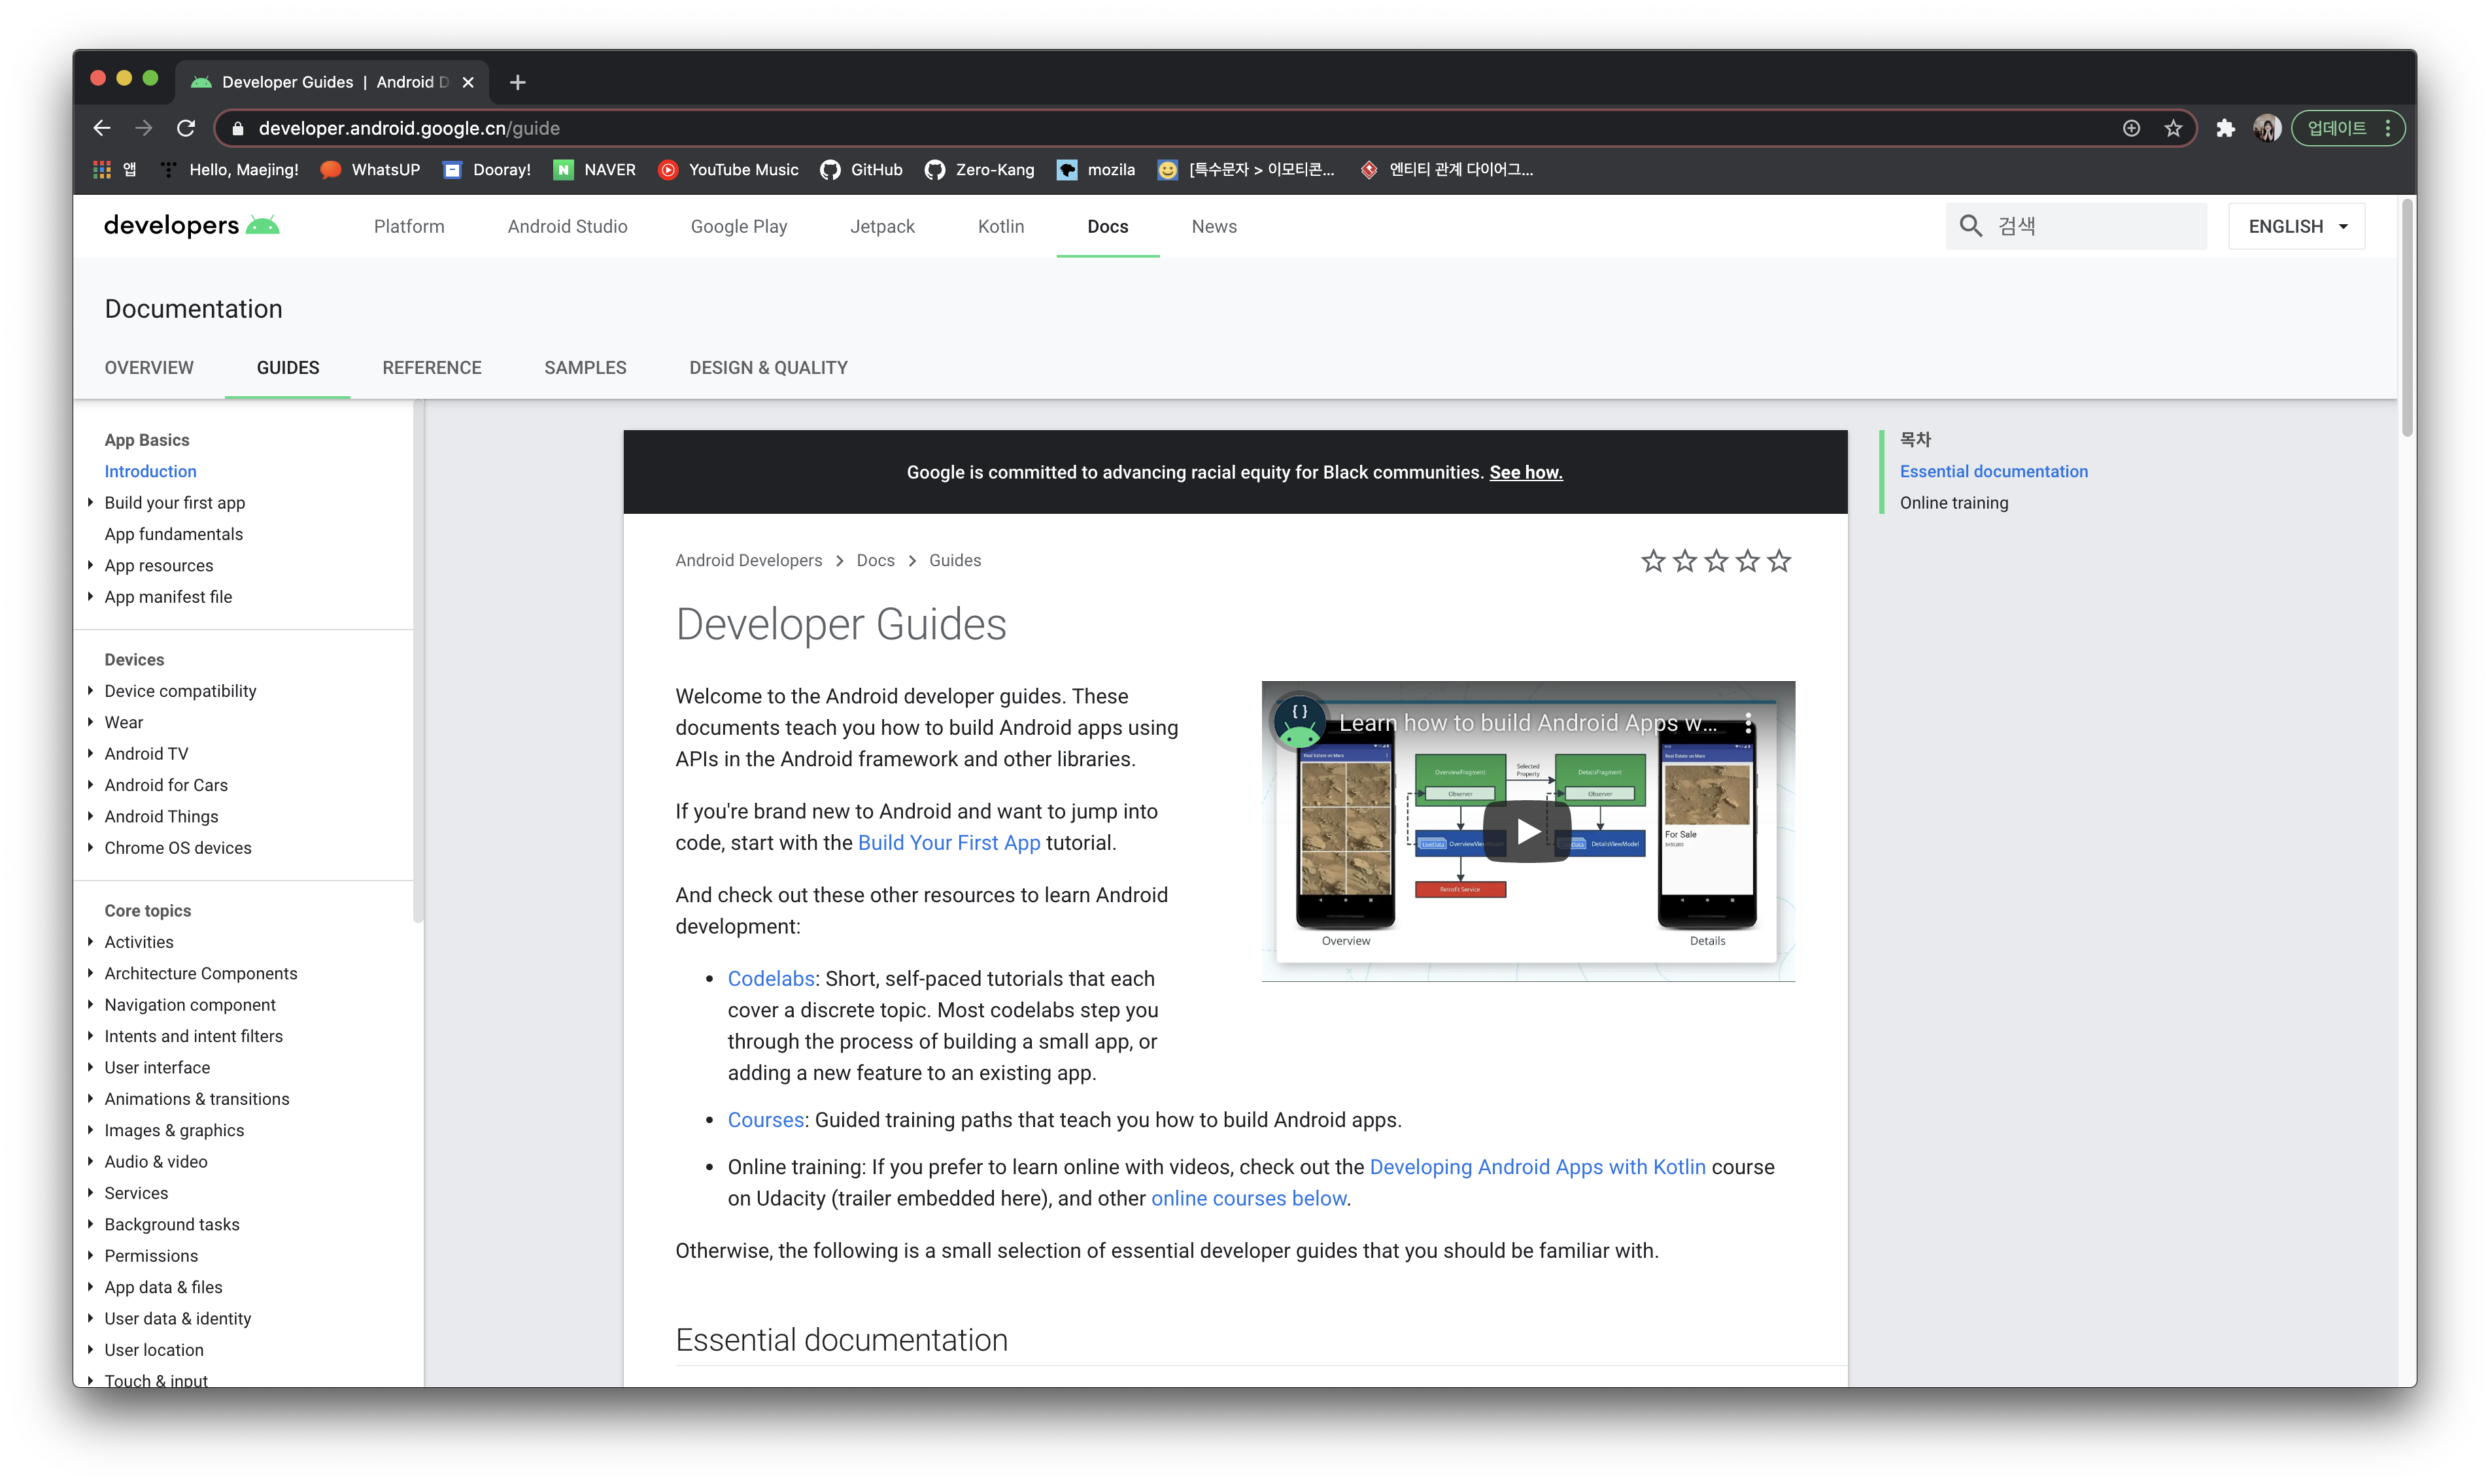2490x1484 pixels.
Task: Follow the Codelabs link
Action: [770, 979]
